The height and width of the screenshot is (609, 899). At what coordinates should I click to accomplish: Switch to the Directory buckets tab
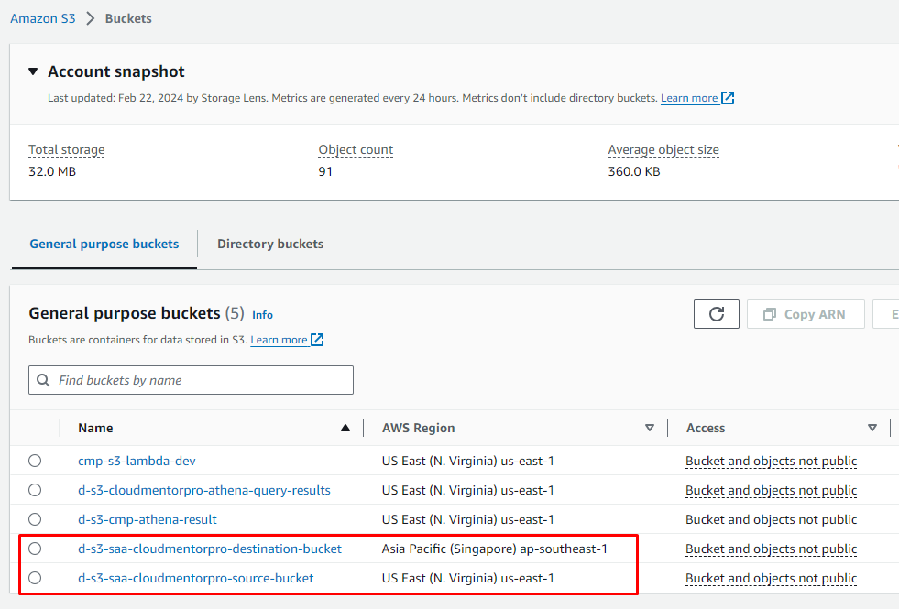coord(270,244)
